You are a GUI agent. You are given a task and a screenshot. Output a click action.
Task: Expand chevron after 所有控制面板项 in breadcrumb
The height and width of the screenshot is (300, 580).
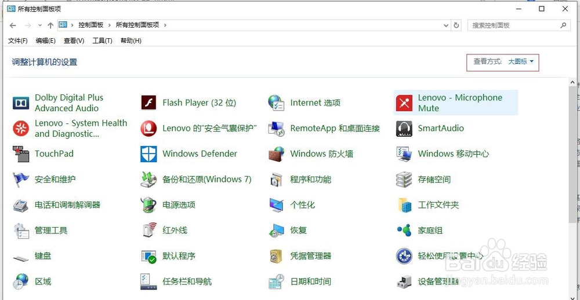coord(165,25)
